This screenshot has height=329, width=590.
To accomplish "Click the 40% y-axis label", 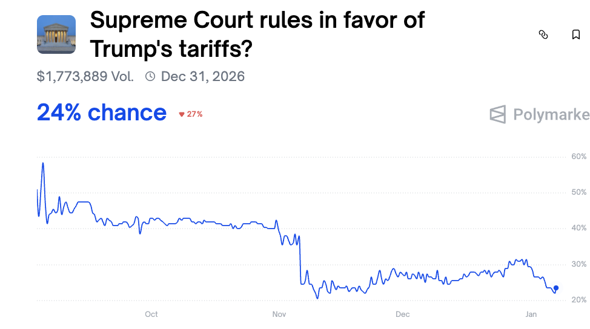I will pos(578,228).
